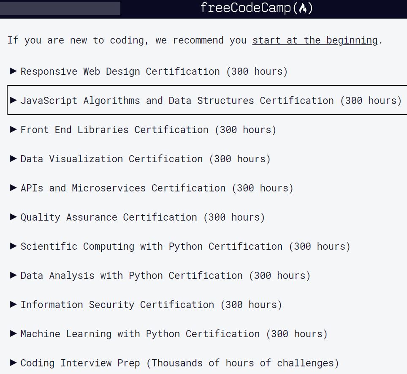Viewport: 407px width, 374px height.
Task: Select 'Responsive Web Design Certification (300 hours)' text
Action: 154,71
